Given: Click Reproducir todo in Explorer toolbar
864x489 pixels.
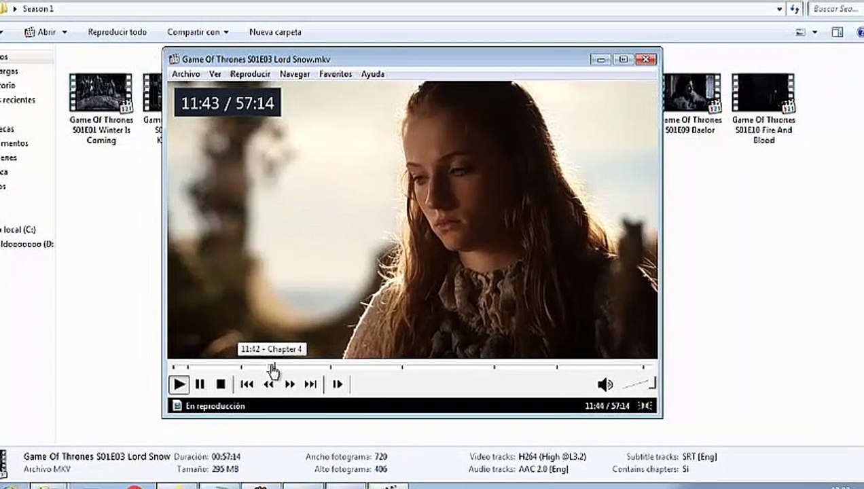Looking at the screenshot, I should 118,32.
